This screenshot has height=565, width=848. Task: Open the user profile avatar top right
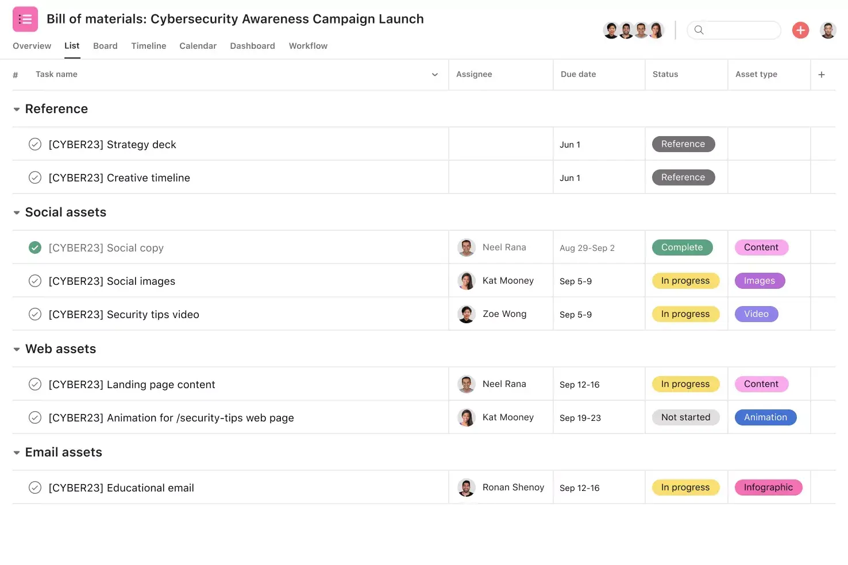click(x=828, y=30)
